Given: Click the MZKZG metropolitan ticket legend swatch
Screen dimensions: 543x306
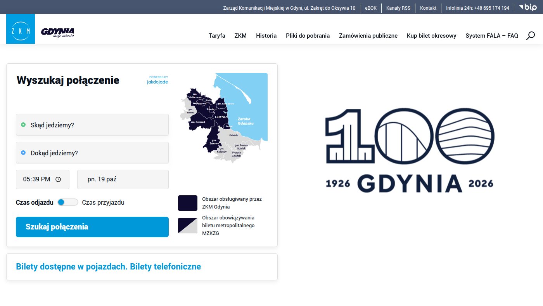Looking at the screenshot, I should [188, 226].
